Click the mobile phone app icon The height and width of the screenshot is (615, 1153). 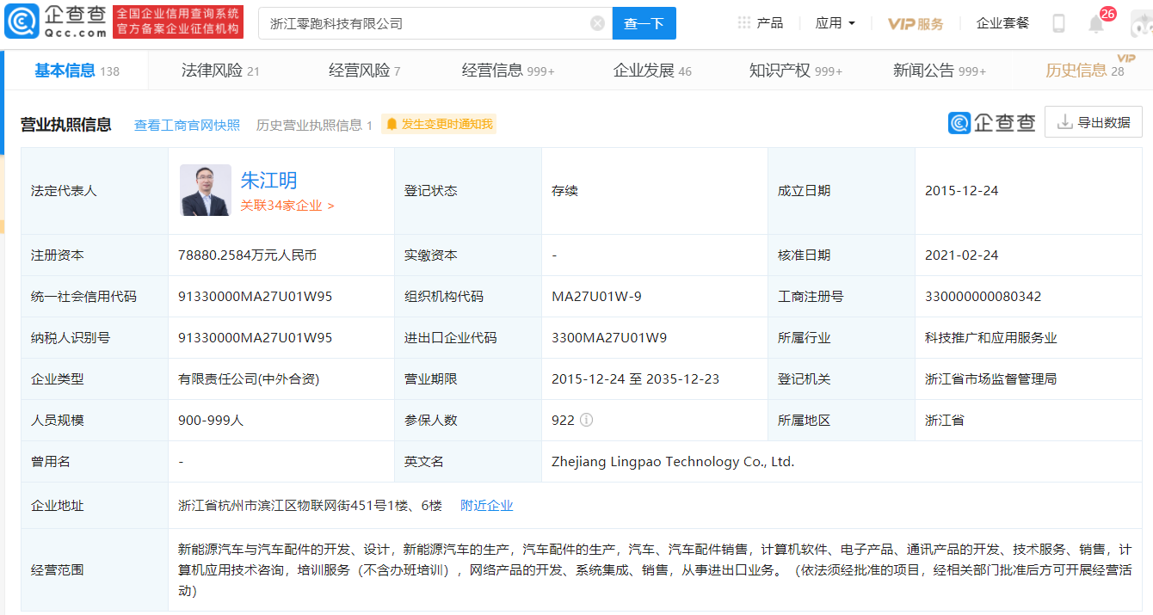click(x=1058, y=23)
